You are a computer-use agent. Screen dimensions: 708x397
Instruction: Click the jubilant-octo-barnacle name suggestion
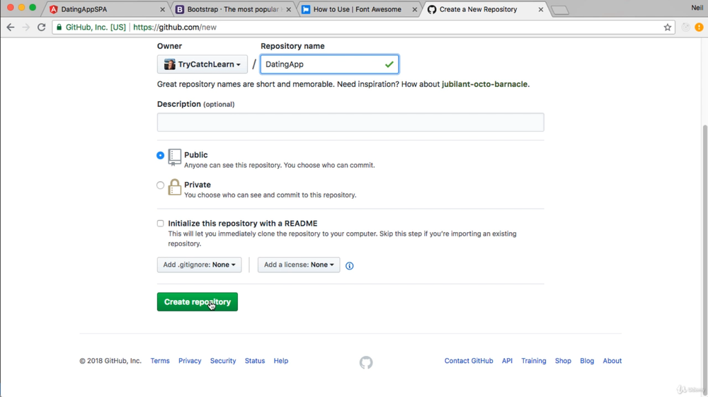[x=484, y=84]
